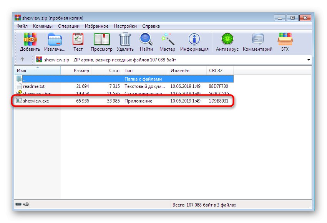Sort by the CRC32 column header
Viewport: 327px width, 223px height.
220,70
